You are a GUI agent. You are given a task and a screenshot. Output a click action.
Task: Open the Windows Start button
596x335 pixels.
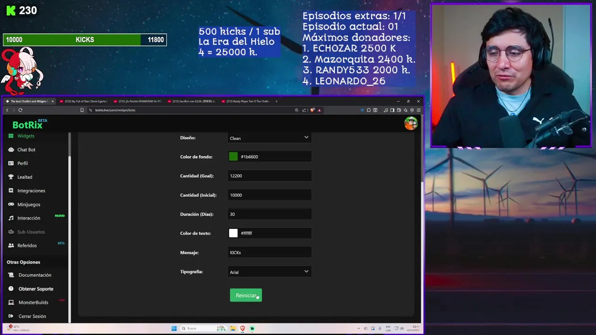click(x=174, y=328)
